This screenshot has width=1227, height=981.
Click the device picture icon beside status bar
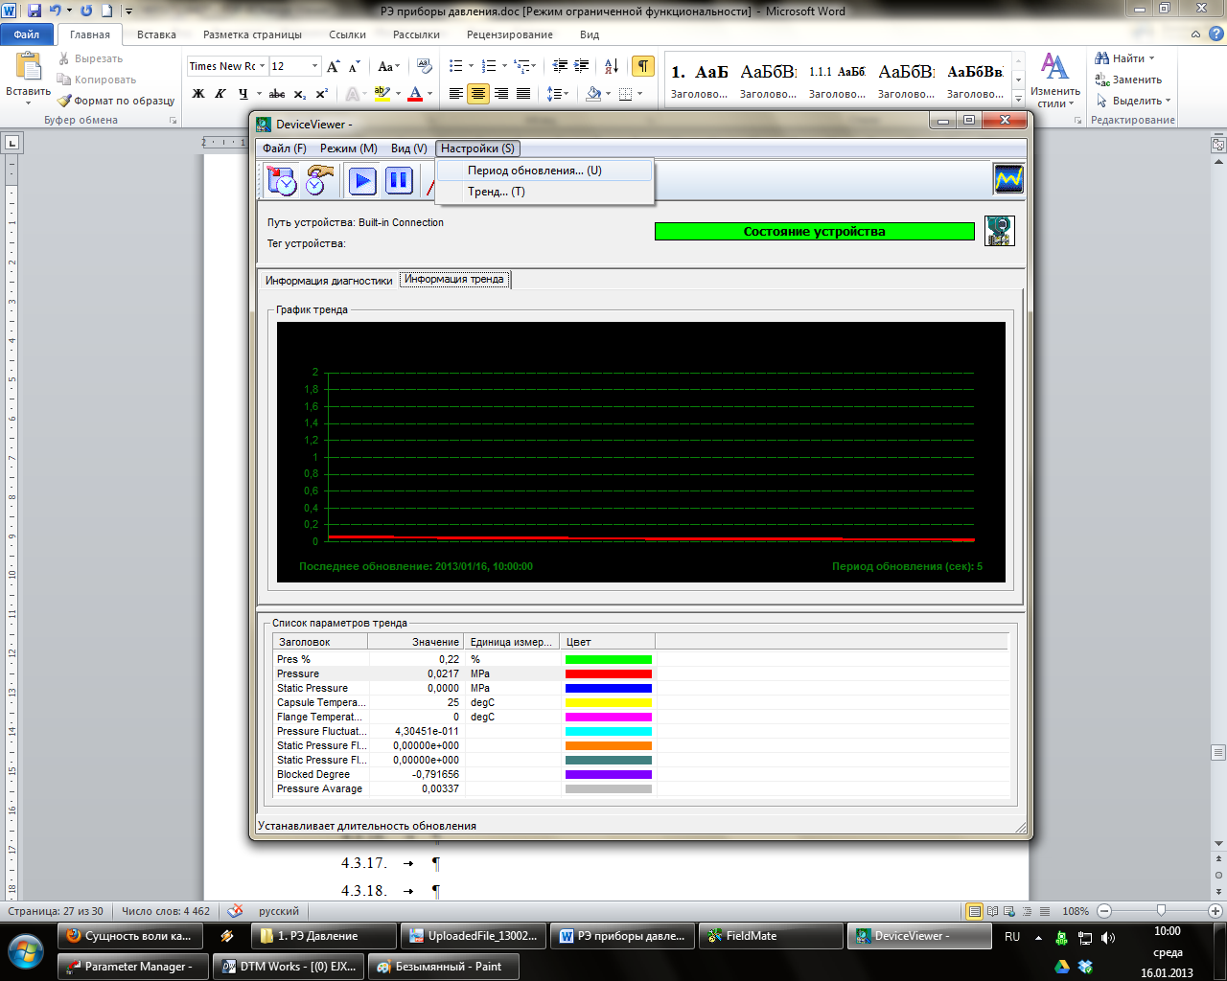999,231
